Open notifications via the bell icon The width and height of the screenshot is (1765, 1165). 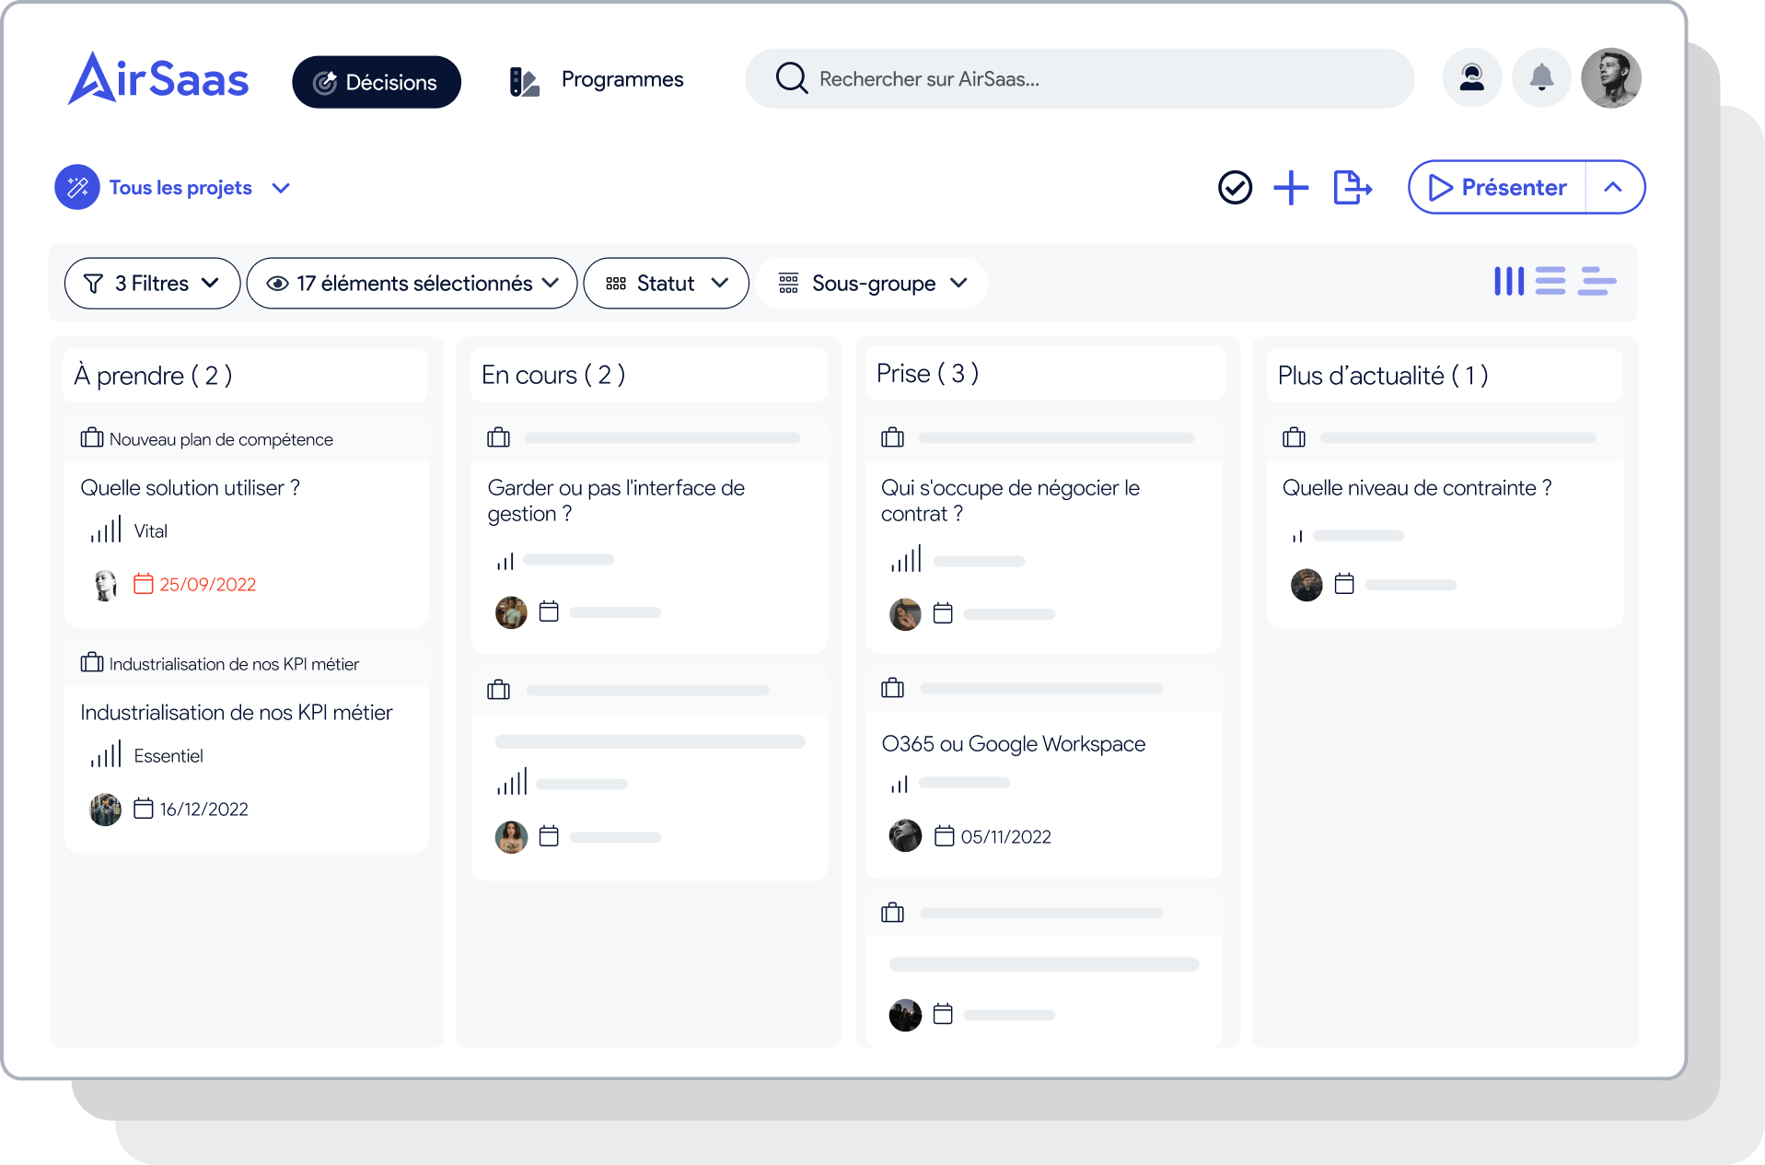1541,77
